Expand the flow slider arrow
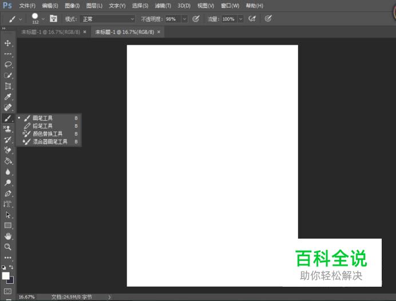The height and width of the screenshot is (301, 396). click(x=241, y=19)
